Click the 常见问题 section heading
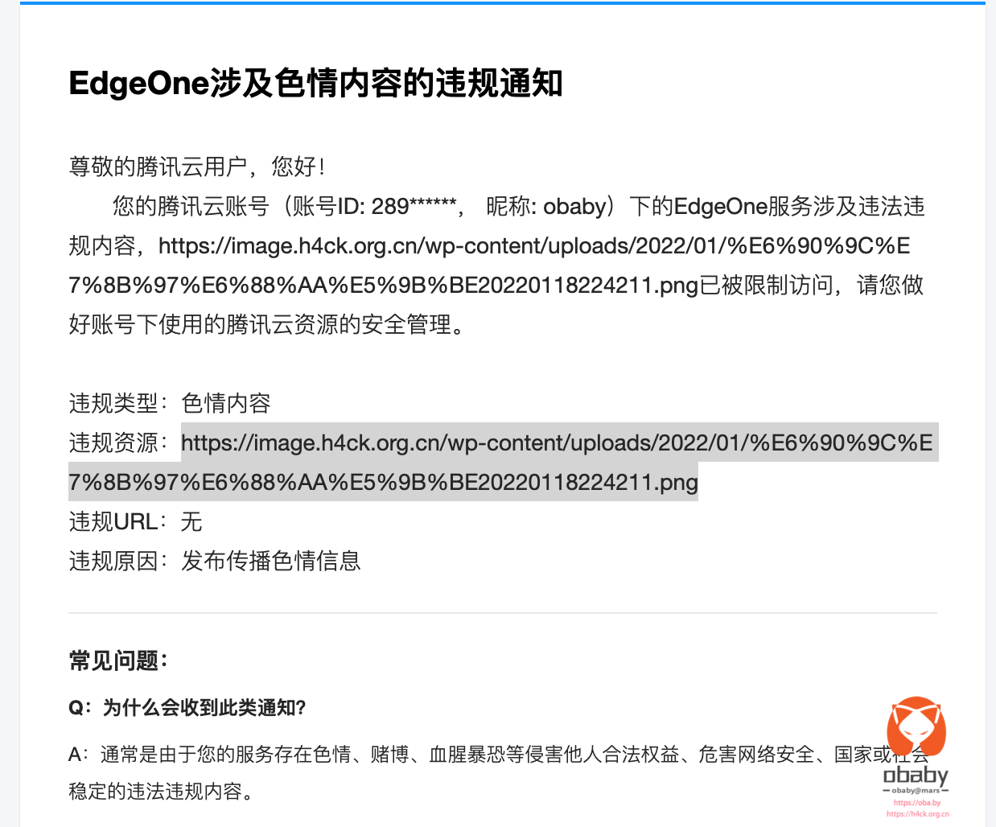996x827 pixels. 118,661
